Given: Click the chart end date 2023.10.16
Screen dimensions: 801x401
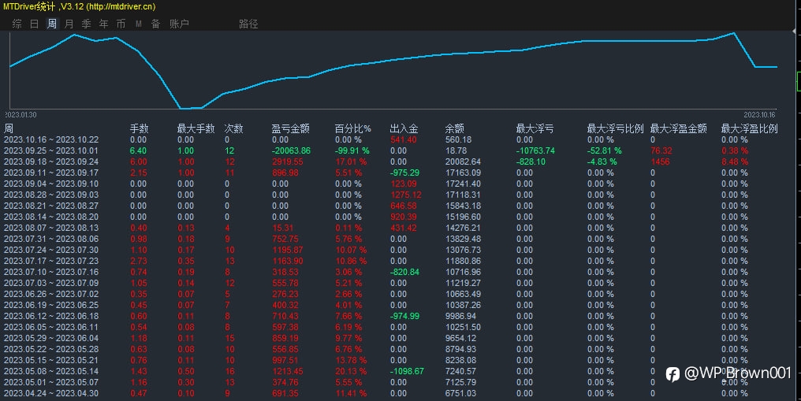Looking at the screenshot, I should tap(759, 115).
